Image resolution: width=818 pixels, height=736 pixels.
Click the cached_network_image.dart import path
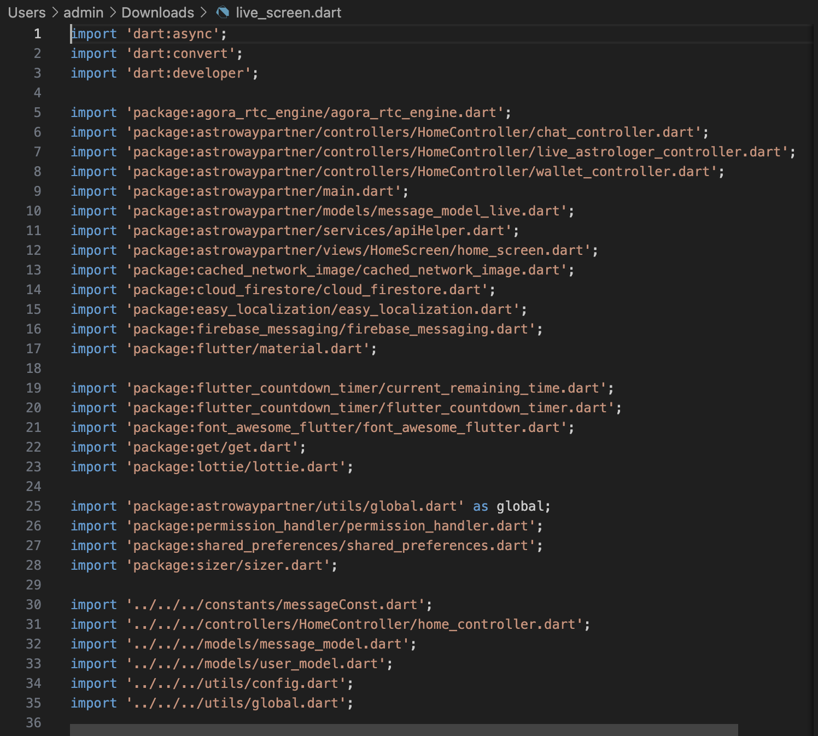[347, 270]
